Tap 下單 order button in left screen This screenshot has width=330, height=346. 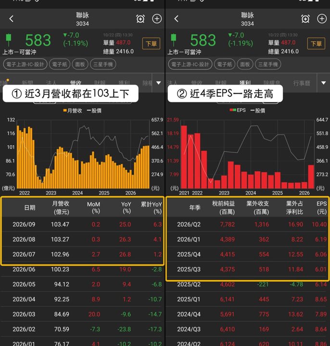[151, 43]
